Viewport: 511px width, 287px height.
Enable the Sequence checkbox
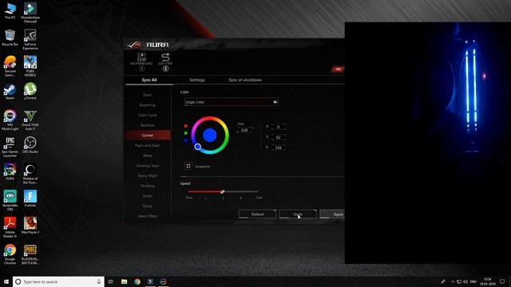pyautogui.click(x=188, y=166)
